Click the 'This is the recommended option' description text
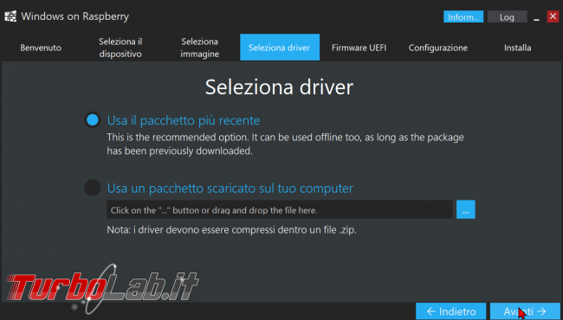This screenshot has width=563, height=320. point(286,144)
